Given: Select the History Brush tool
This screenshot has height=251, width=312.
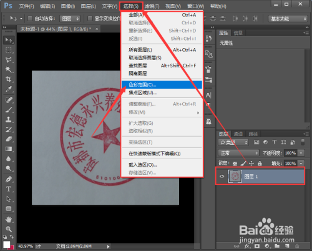Looking at the screenshot, I should tap(9, 129).
